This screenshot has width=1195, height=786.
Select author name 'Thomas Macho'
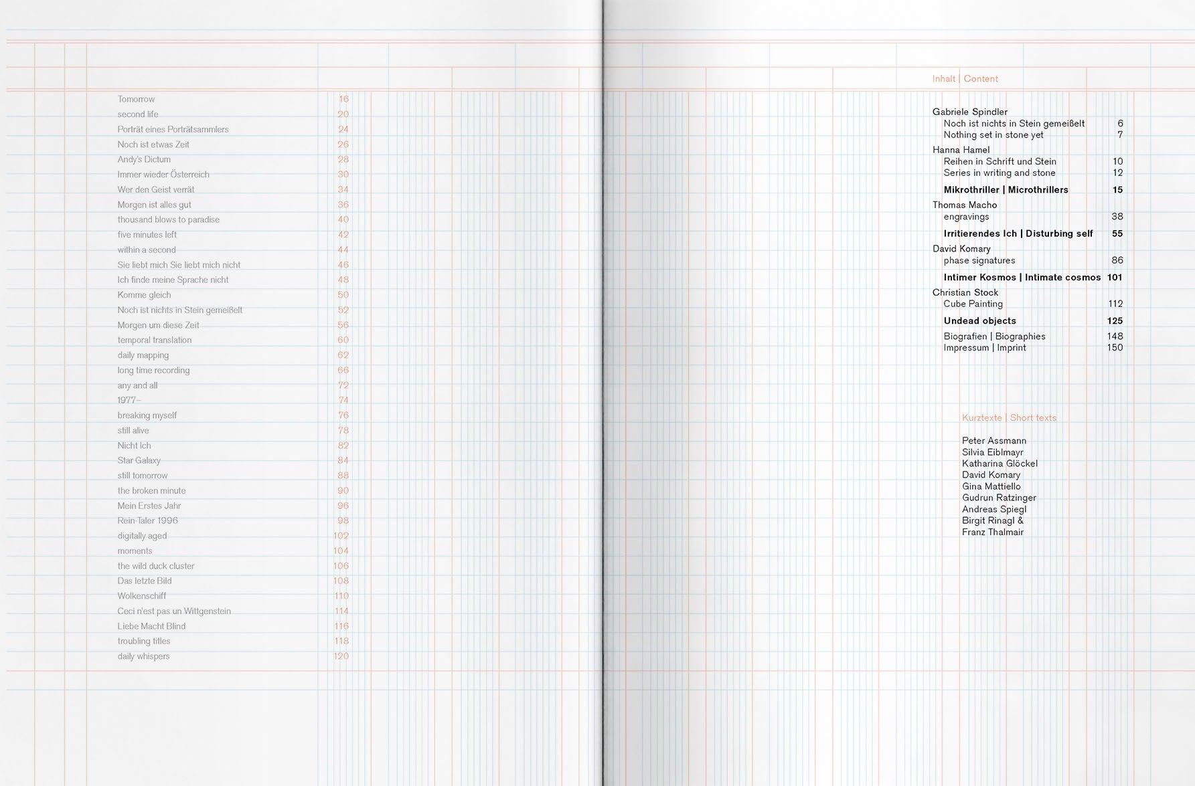pos(964,205)
